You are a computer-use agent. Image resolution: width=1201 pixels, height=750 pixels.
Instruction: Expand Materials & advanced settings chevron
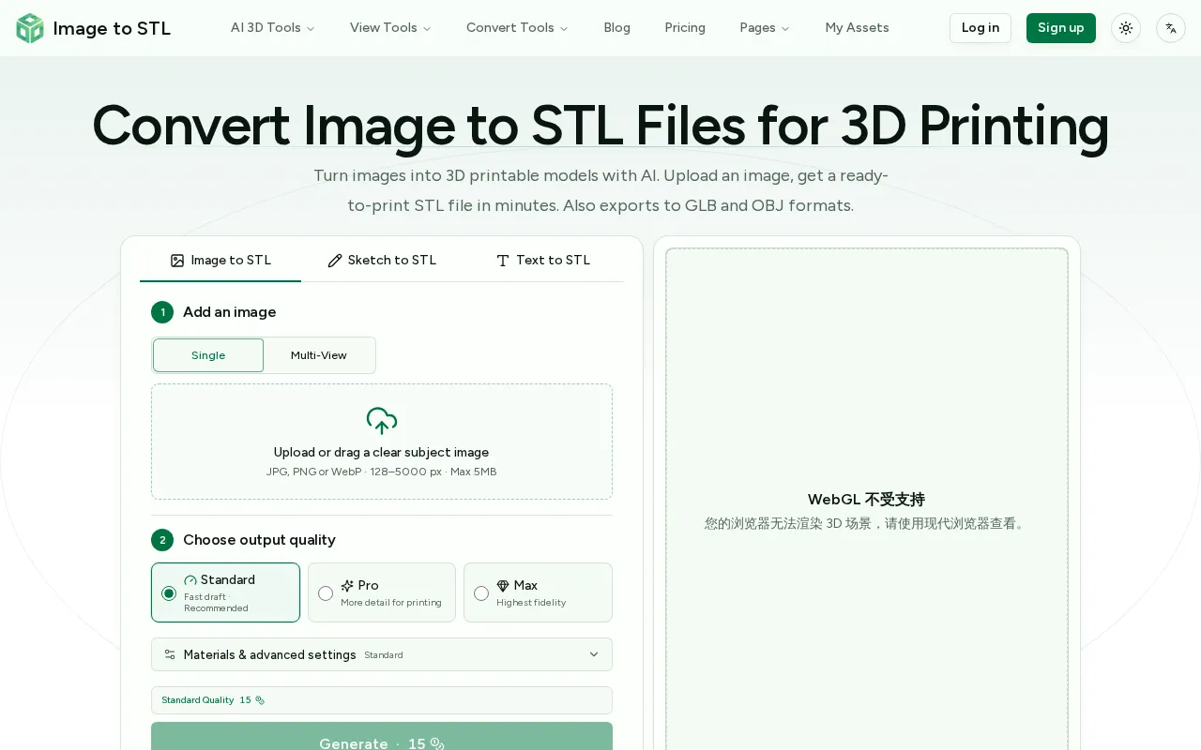[x=594, y=654]
